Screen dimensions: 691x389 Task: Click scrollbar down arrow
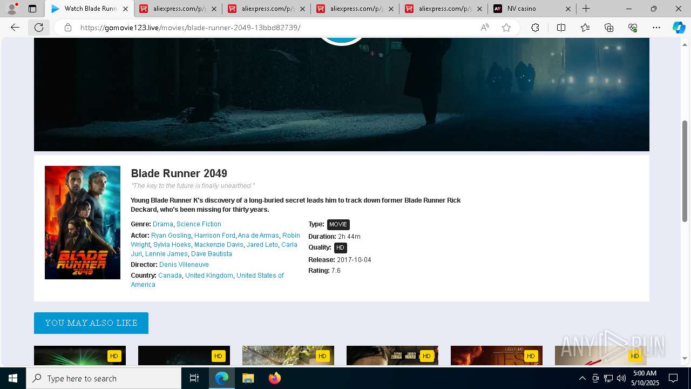685,358
